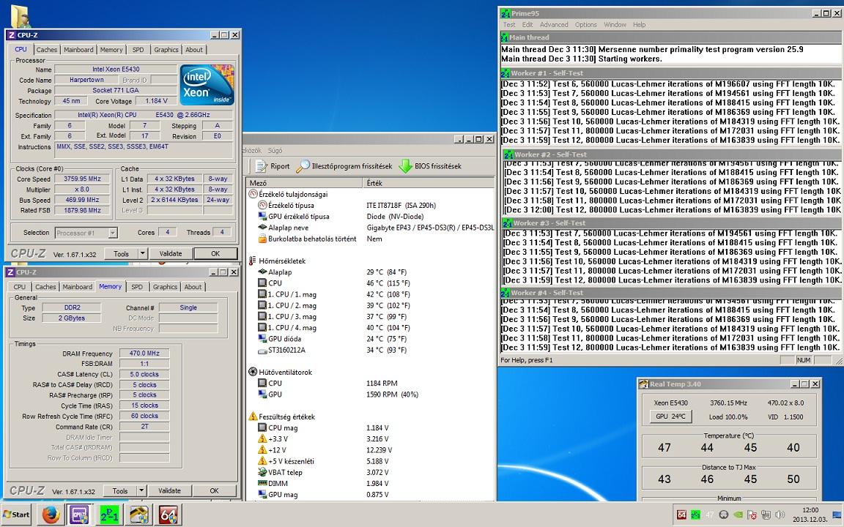The image size is (844, 527).
Task: Click DRAM Frequency value 470.0 MHz
Action: coord(144,354)
